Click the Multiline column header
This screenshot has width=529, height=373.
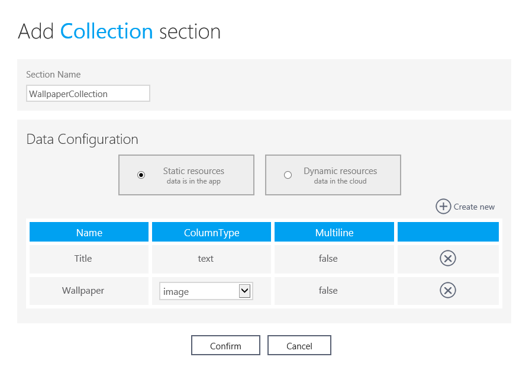(x=334, y=233)
